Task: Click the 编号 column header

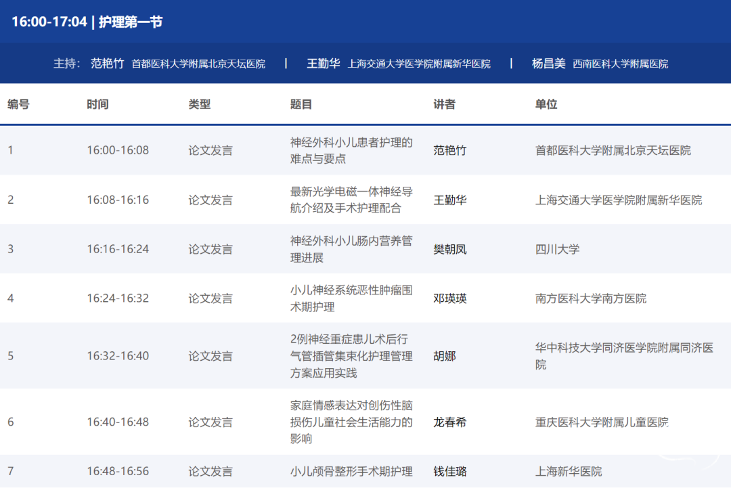Action: (18, 104)
